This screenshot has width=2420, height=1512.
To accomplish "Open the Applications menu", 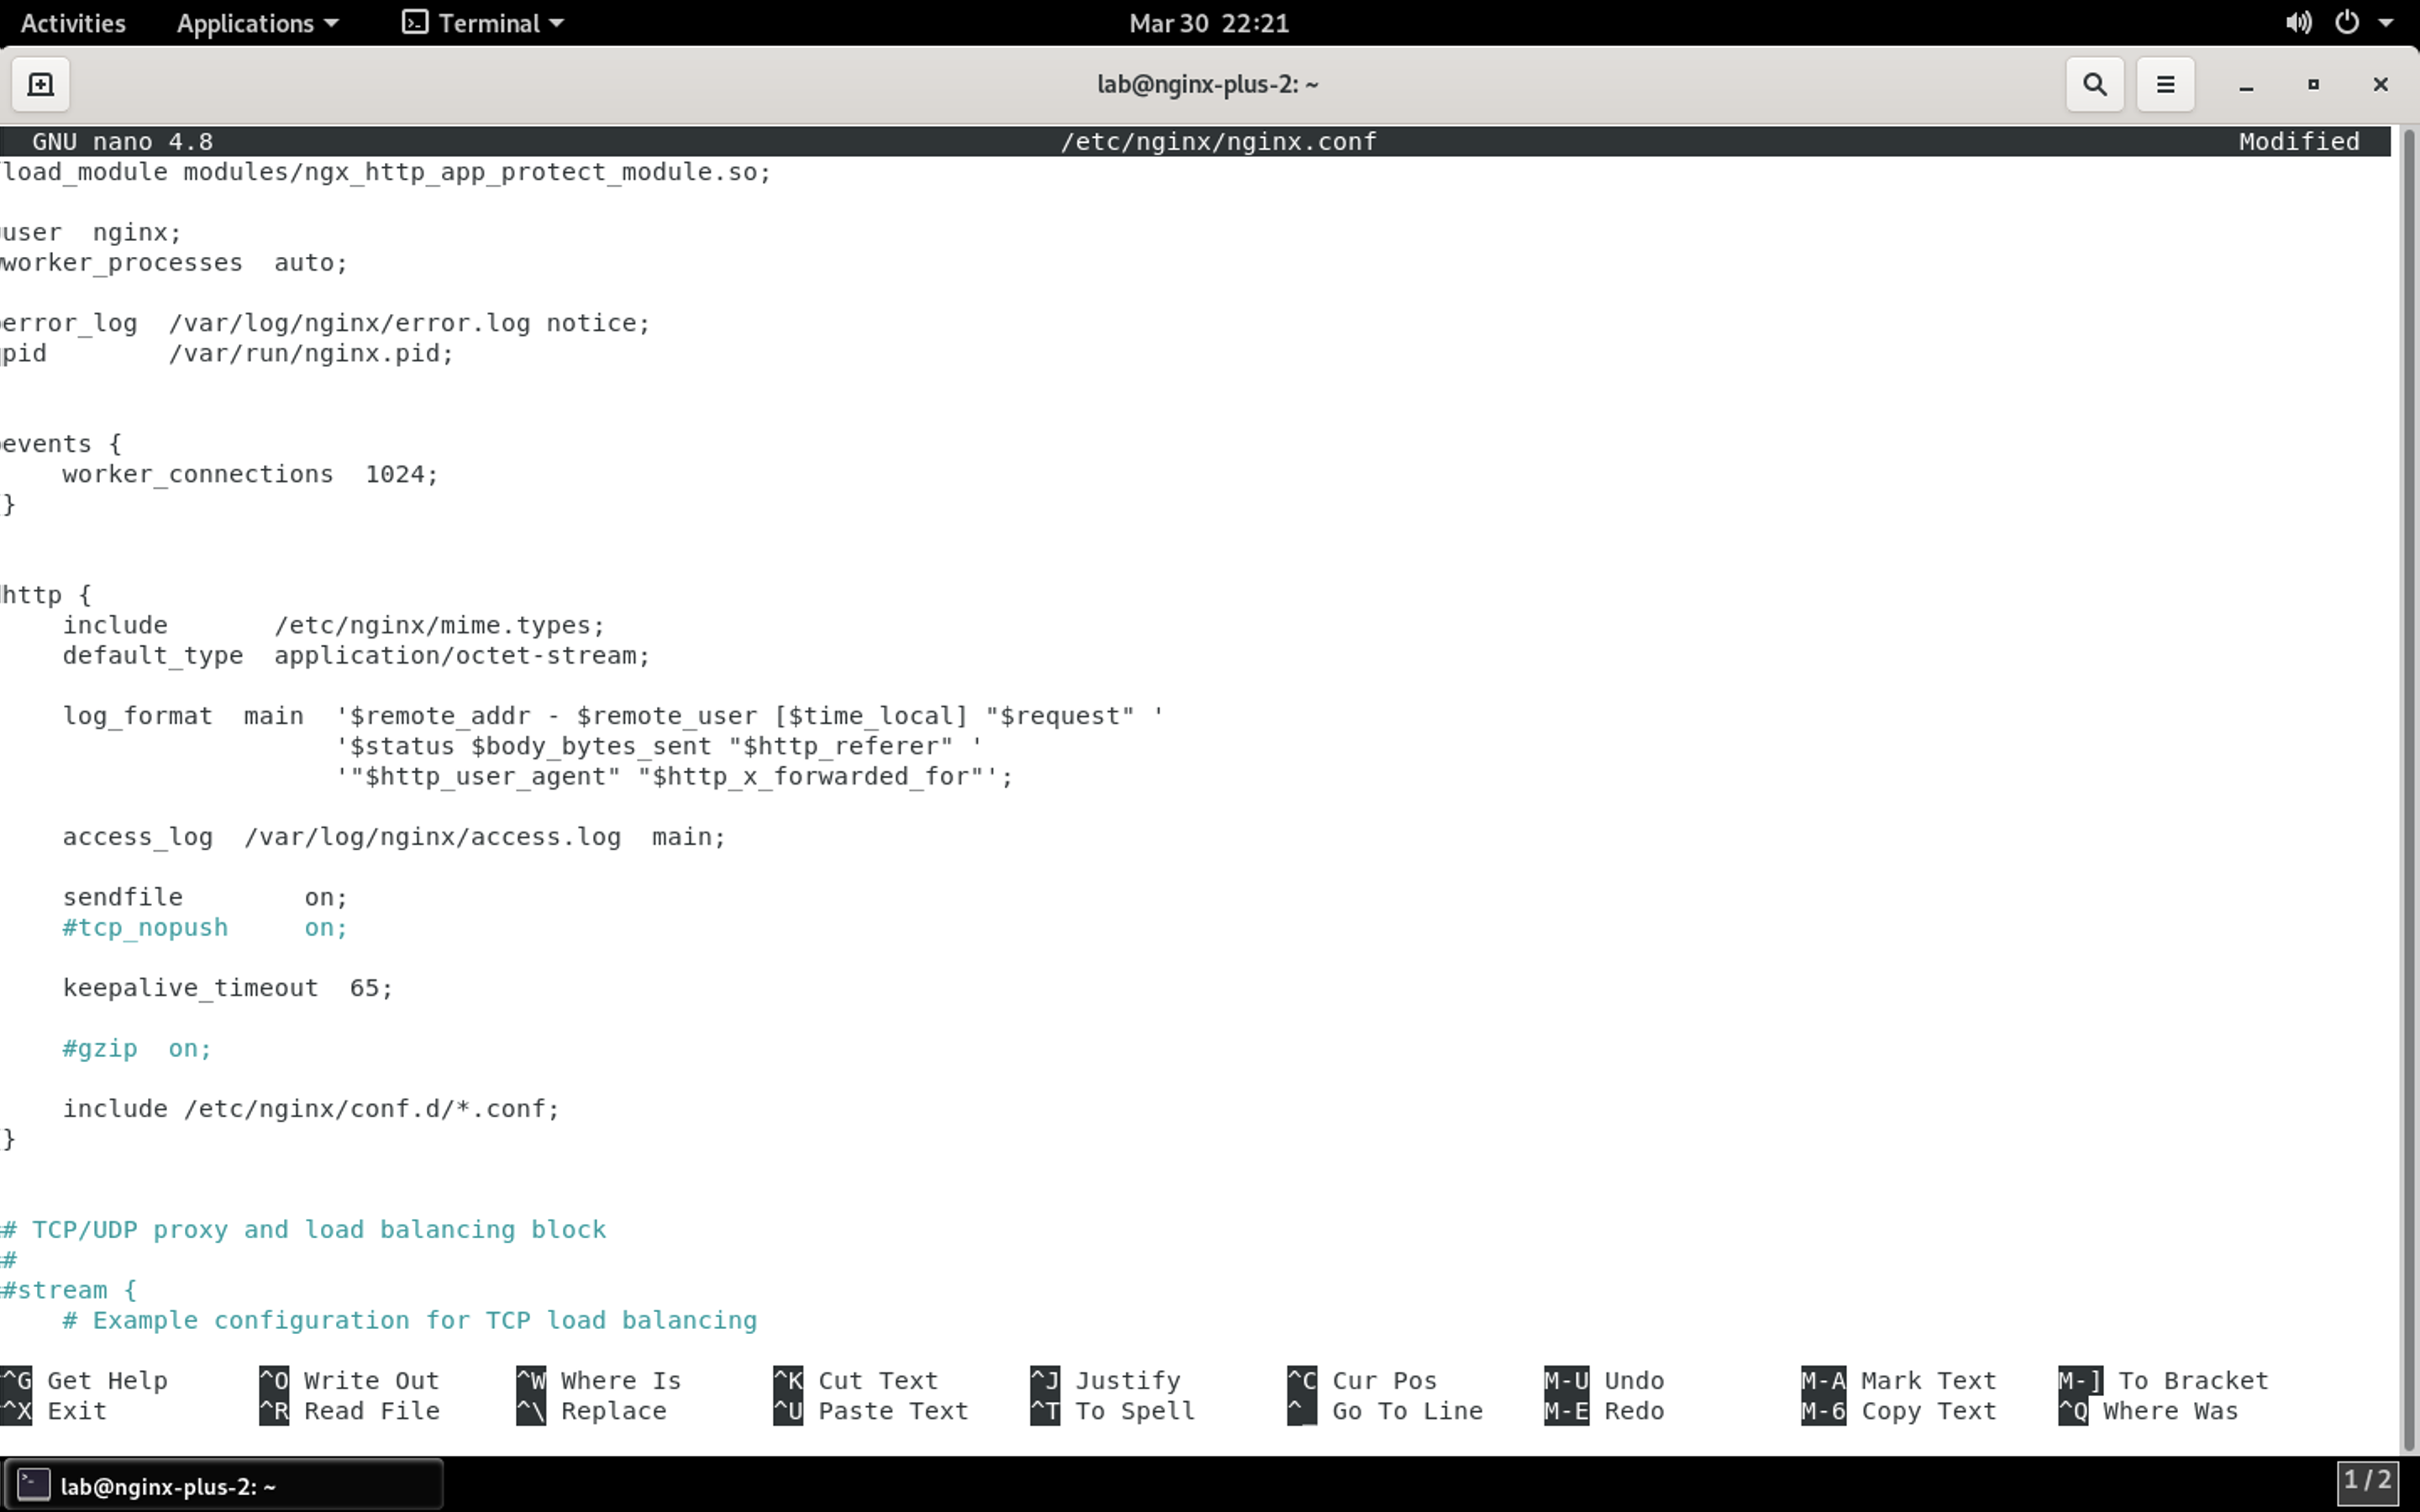I will [257, 23].
